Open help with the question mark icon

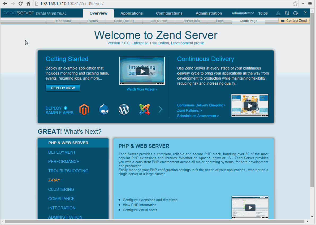305,13
